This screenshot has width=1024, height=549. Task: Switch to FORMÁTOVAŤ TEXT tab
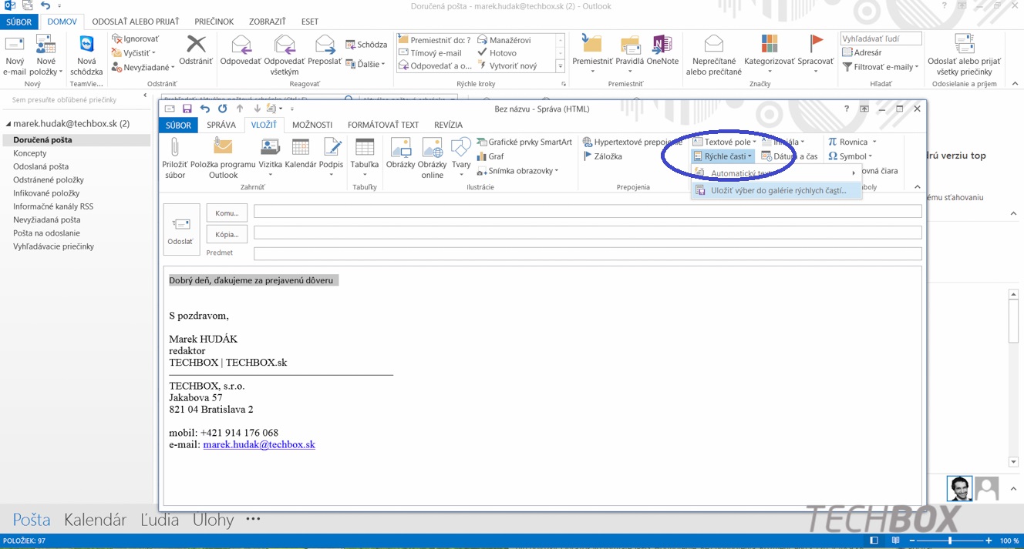coord(383,125)
